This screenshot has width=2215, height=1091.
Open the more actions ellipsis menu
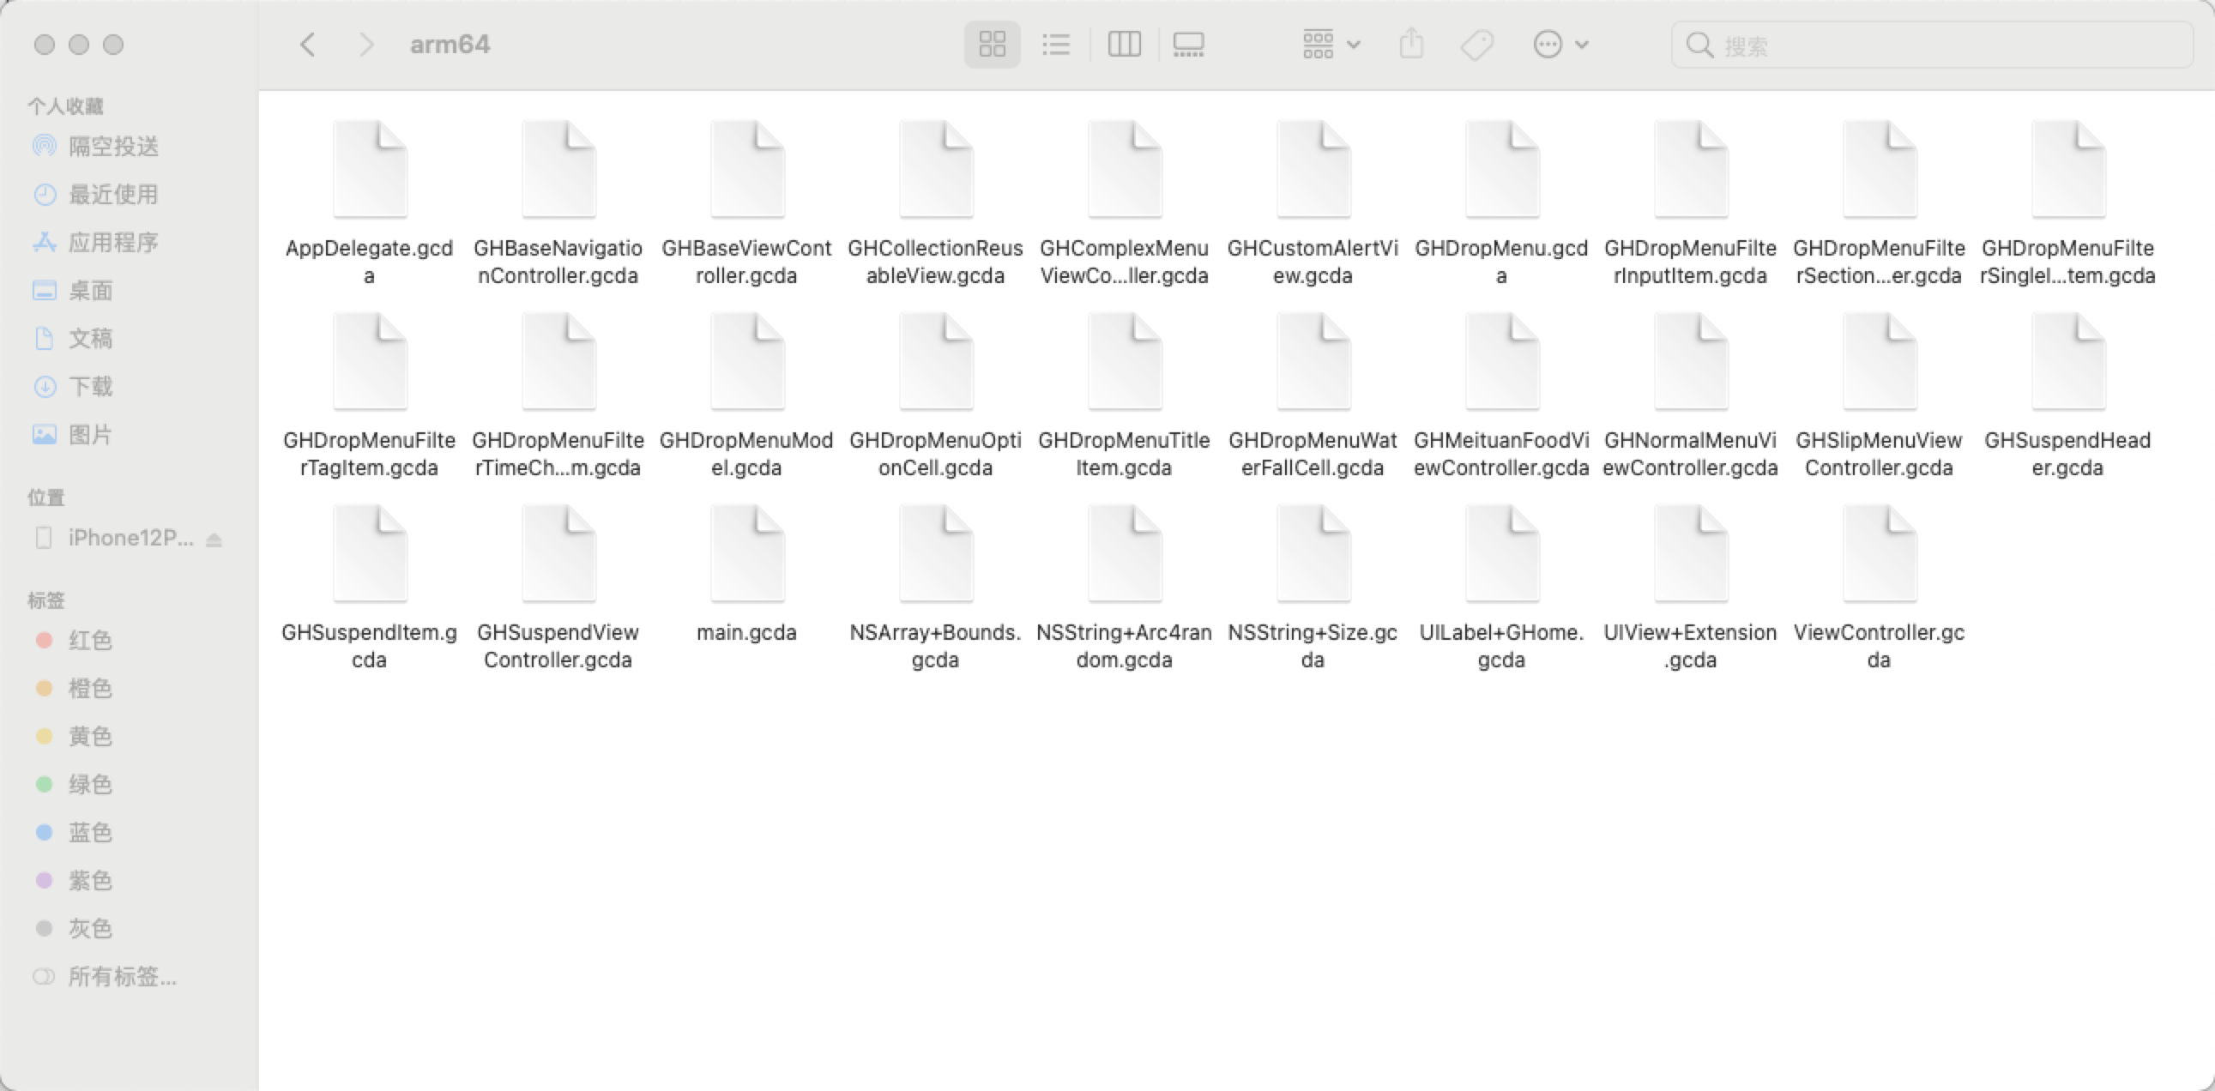point(1560,45)
